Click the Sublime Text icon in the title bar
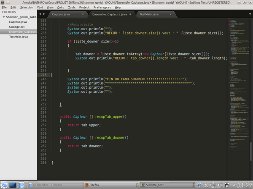 [3, 2]
